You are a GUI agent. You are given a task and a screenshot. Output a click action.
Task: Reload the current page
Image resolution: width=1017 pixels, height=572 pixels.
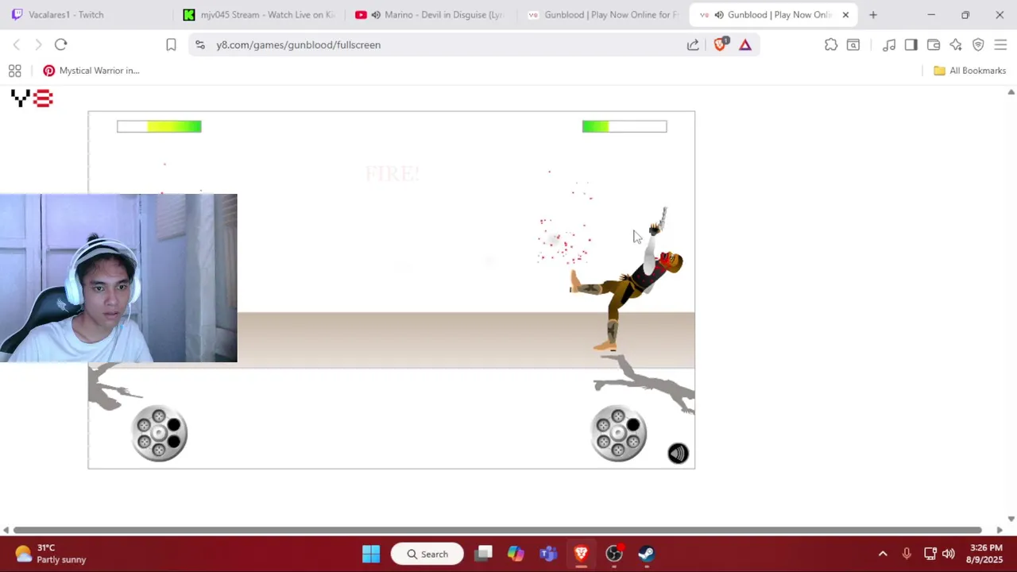(61, 44)
